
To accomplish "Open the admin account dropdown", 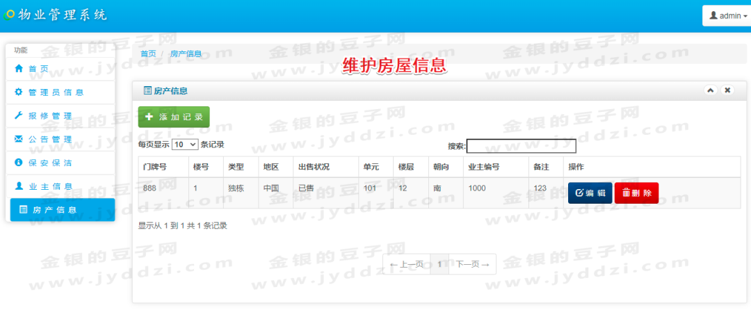I will 727,16.
